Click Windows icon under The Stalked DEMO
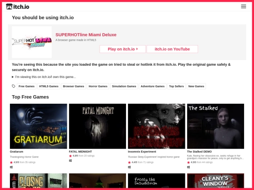The width and height of the screenshot is (254, 190). point(189,167)
